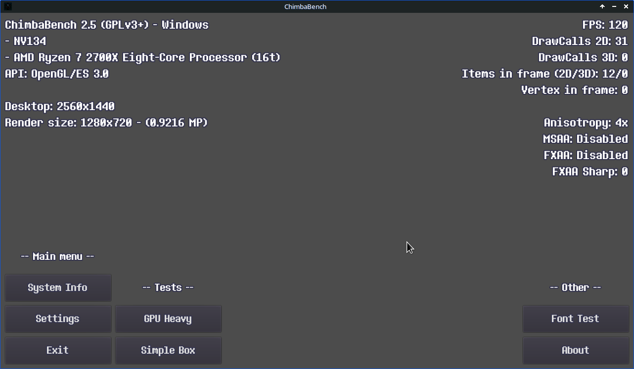This screenshot has width=634, height=369.
Task: Click the 'Anisotropy: 4x' value
Action: pos(586,123)
